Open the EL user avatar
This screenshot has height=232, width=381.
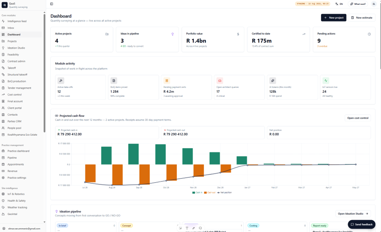coord(374,4)
